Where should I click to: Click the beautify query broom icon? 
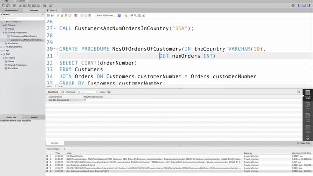pyautogui.click(x=132, y=15)
